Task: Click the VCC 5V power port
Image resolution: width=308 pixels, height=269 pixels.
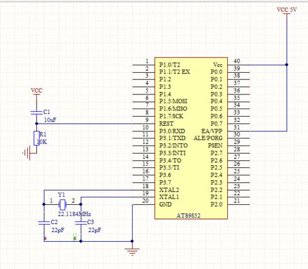Action: [286, 12]
